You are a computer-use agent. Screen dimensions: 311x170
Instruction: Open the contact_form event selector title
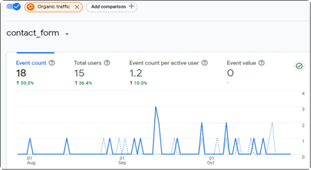(33, 33)
